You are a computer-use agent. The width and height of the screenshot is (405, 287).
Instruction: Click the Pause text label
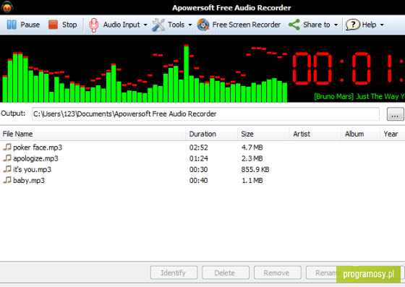(30, 25)
